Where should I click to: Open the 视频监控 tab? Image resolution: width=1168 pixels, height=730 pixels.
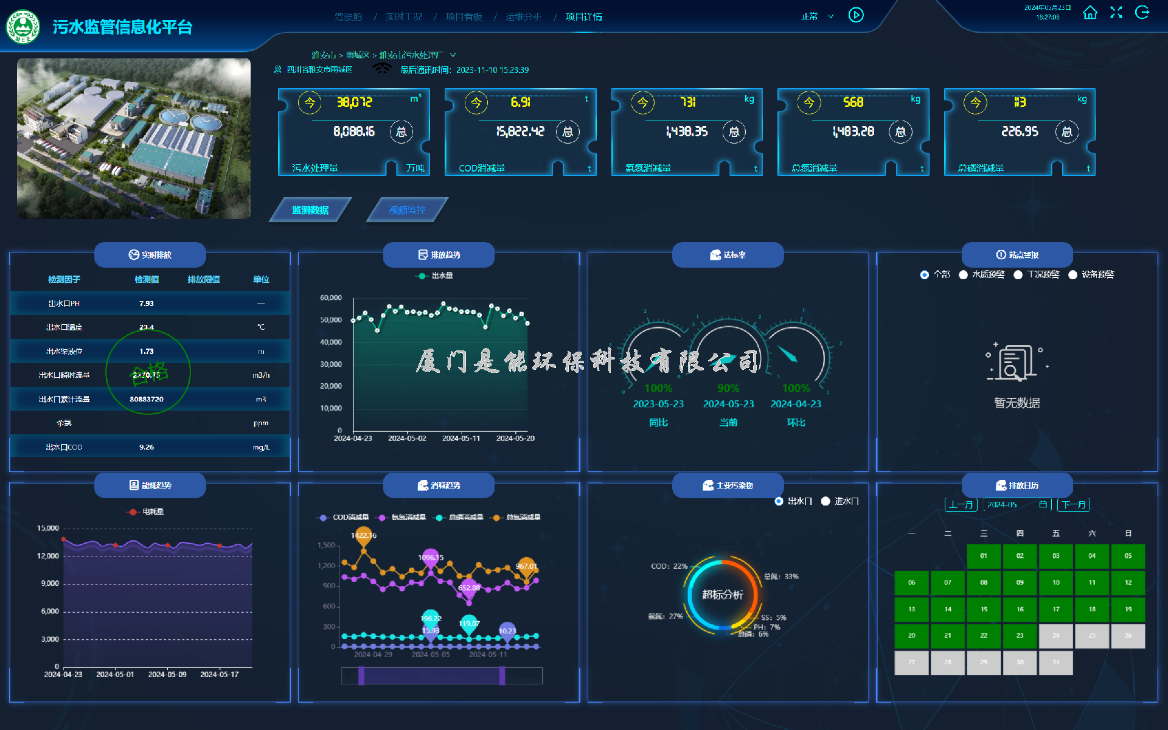pos(407,210)
